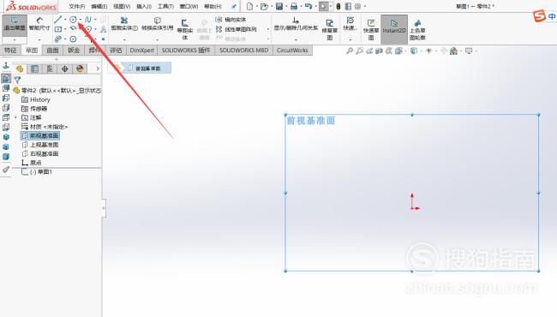The image size is (557, 317).
Task: Click the pin icon beside the menu bar
Action: click(233, 6)
